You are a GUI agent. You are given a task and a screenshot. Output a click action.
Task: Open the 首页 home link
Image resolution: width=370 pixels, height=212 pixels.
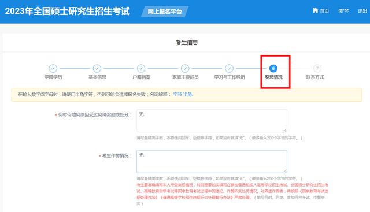(324, 11)
